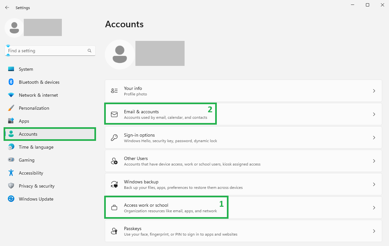This screenshot has height=246, width=389.
Task: Click 'Accounts used by email, calendar, and contacts'
Action: pos(165,117)
